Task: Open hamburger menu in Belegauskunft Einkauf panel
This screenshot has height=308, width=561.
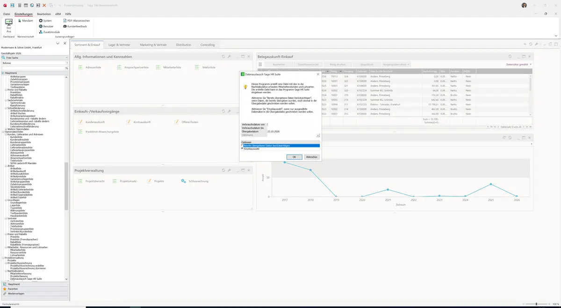Action: tap(260, 64)
